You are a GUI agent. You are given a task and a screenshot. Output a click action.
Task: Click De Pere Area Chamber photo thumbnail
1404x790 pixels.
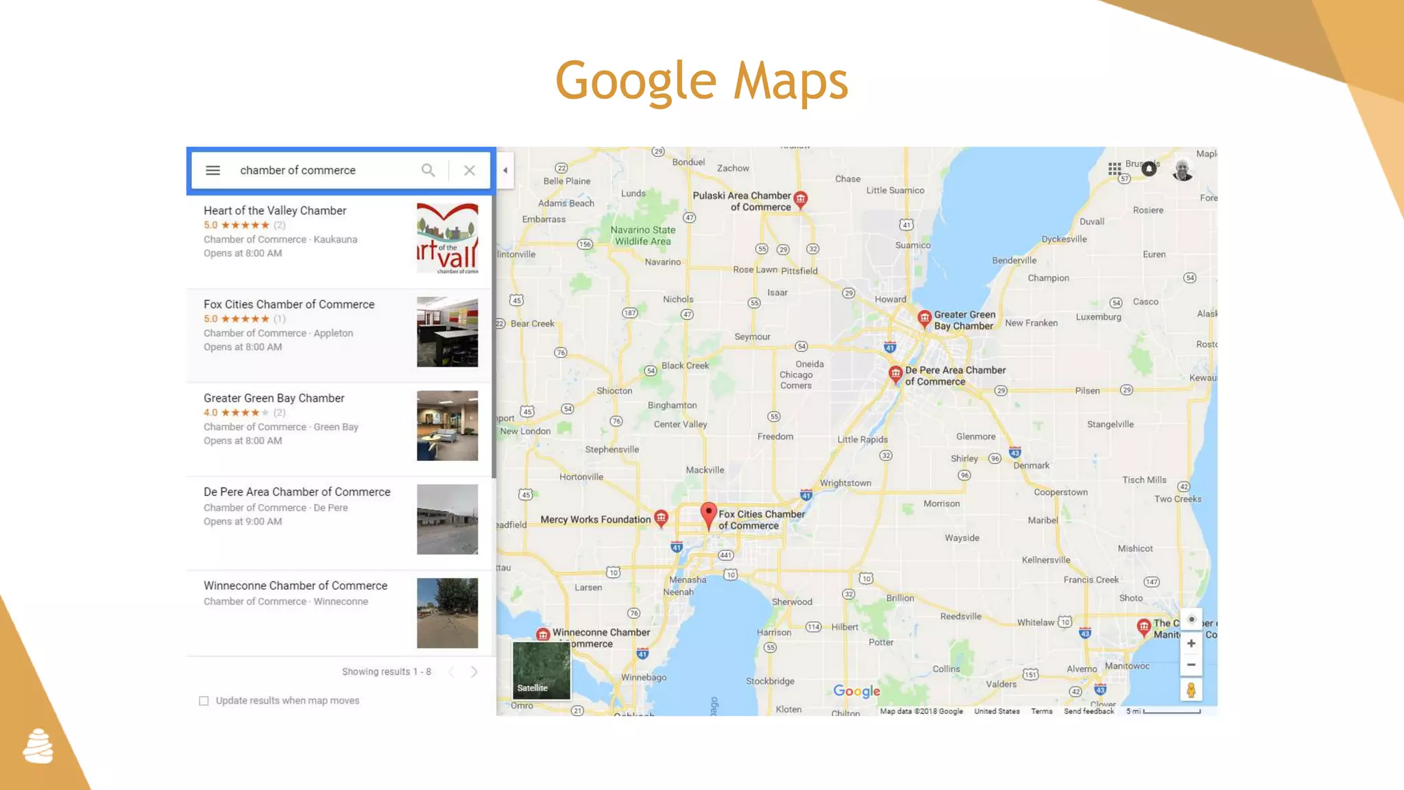pos(448,519)
